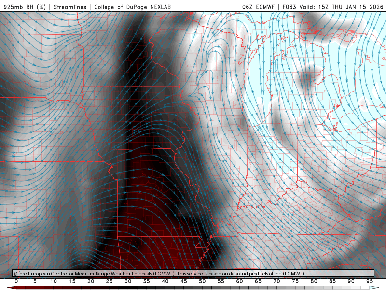Click the color scale label "0"
The width and height of the screenshot is (386, 290).
pyautogui.click(x=16, y=281)
